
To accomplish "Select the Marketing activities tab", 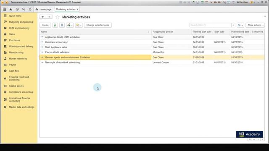I will 66,9.
